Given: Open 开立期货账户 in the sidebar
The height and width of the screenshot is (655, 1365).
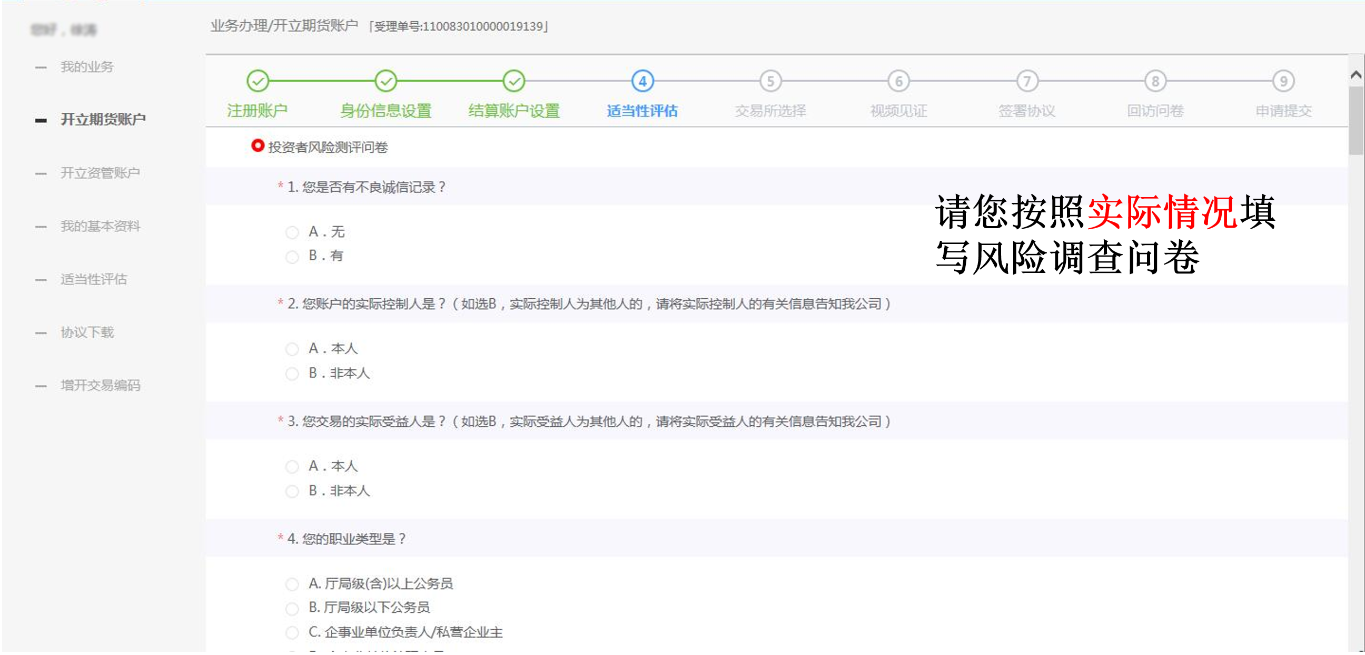Looking at the screenshot, I should [x=103, y=119].
